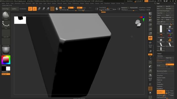177x99 pixels.
Task: Open the Color menu
Action: click(12, 3)
